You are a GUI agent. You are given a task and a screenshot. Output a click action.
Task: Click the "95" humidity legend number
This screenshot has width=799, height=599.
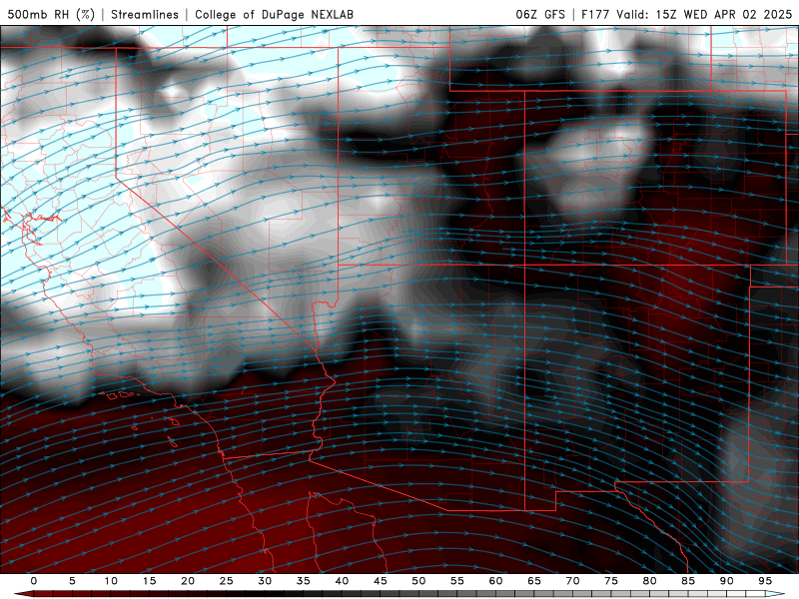(x=765, y=581)
